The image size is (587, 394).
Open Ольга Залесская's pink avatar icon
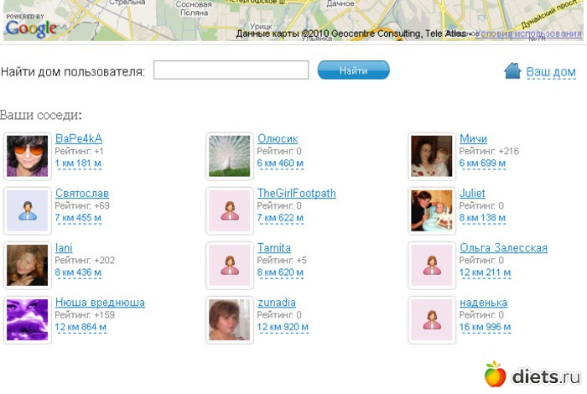tap(432, 265)
